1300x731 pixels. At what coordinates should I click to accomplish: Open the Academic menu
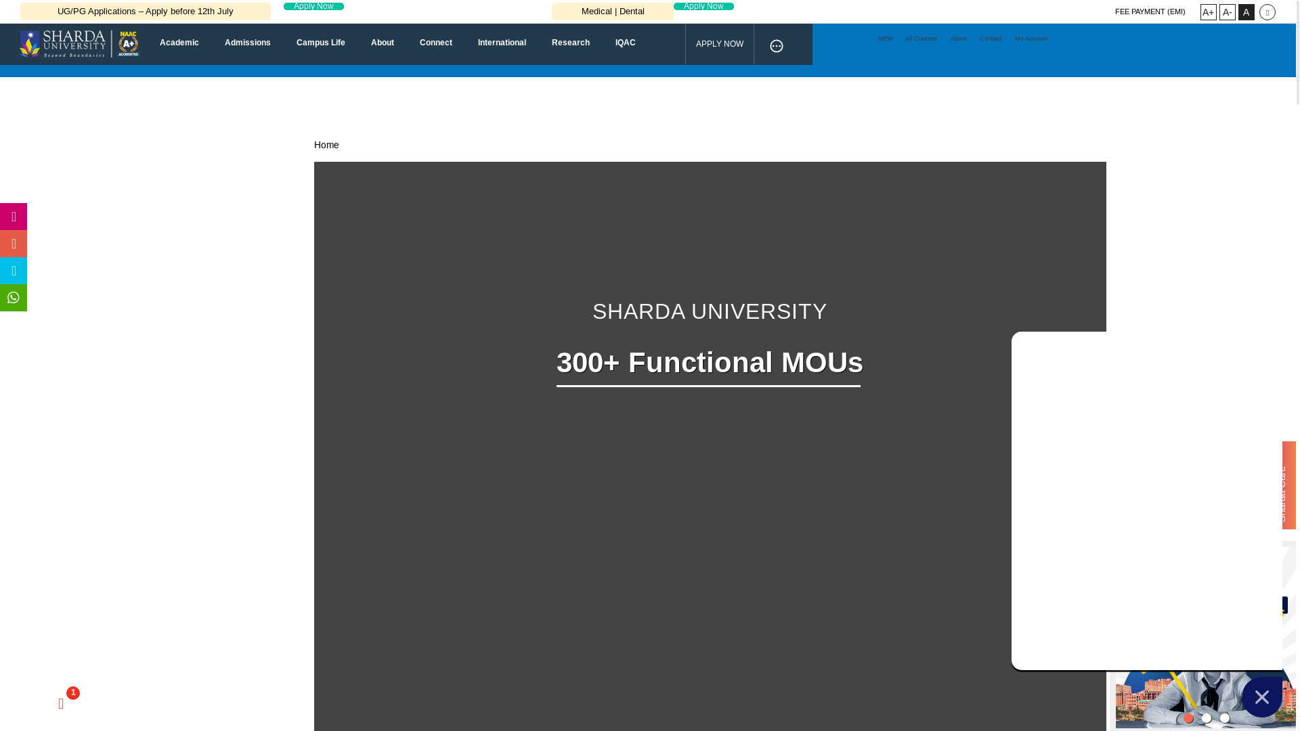(x=179, y=43)
